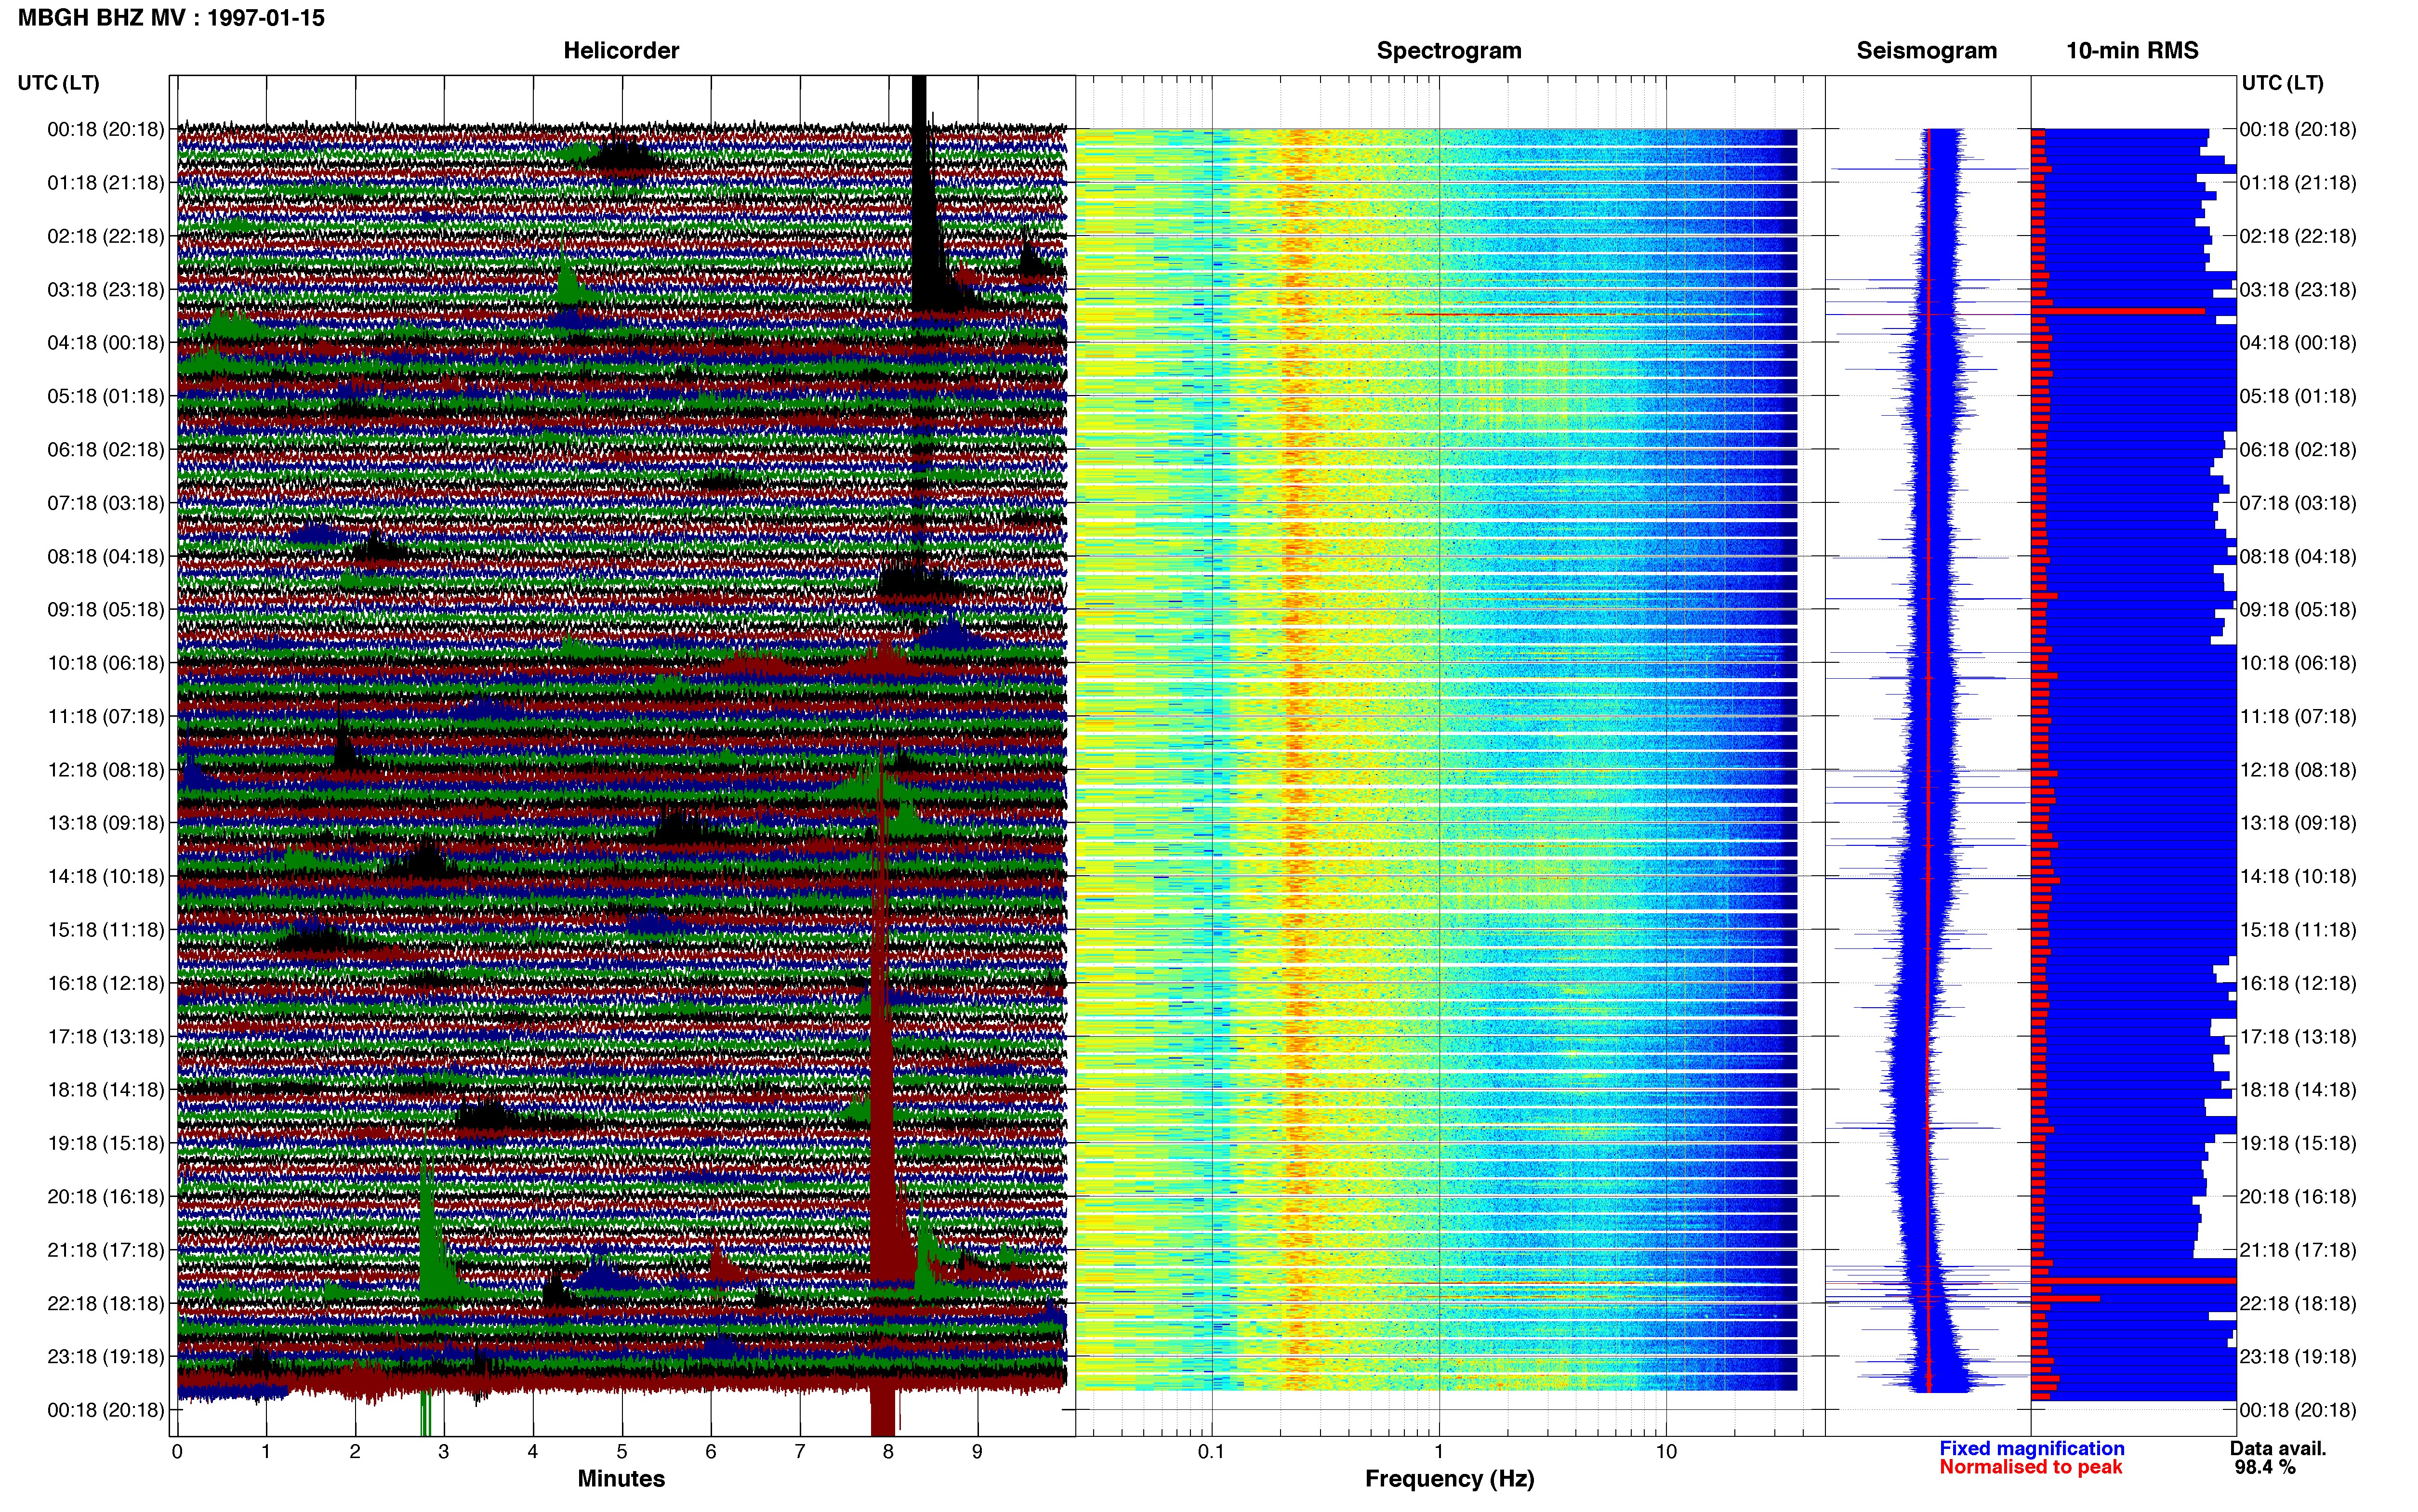Click '03:18 (23:18)' on the Helicorder time axis
Screen dimensions: 2418x1512
pos(106,290)
